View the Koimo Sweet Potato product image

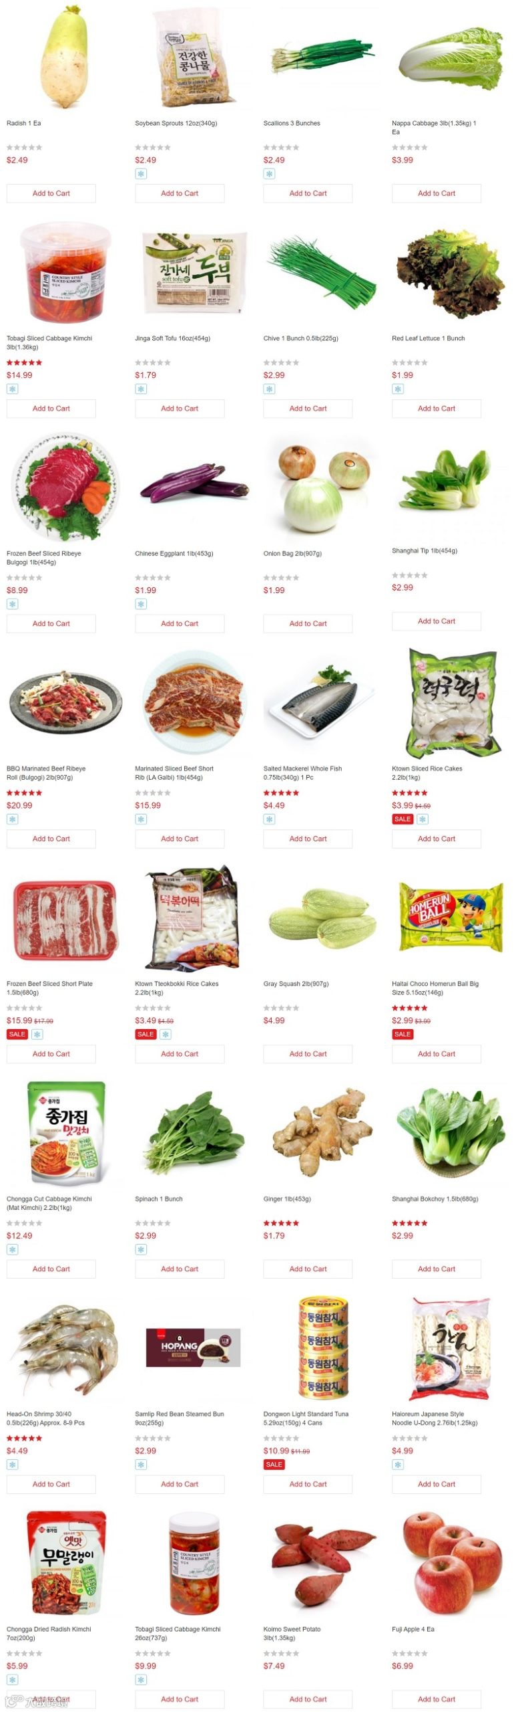tap(322, 1562)
